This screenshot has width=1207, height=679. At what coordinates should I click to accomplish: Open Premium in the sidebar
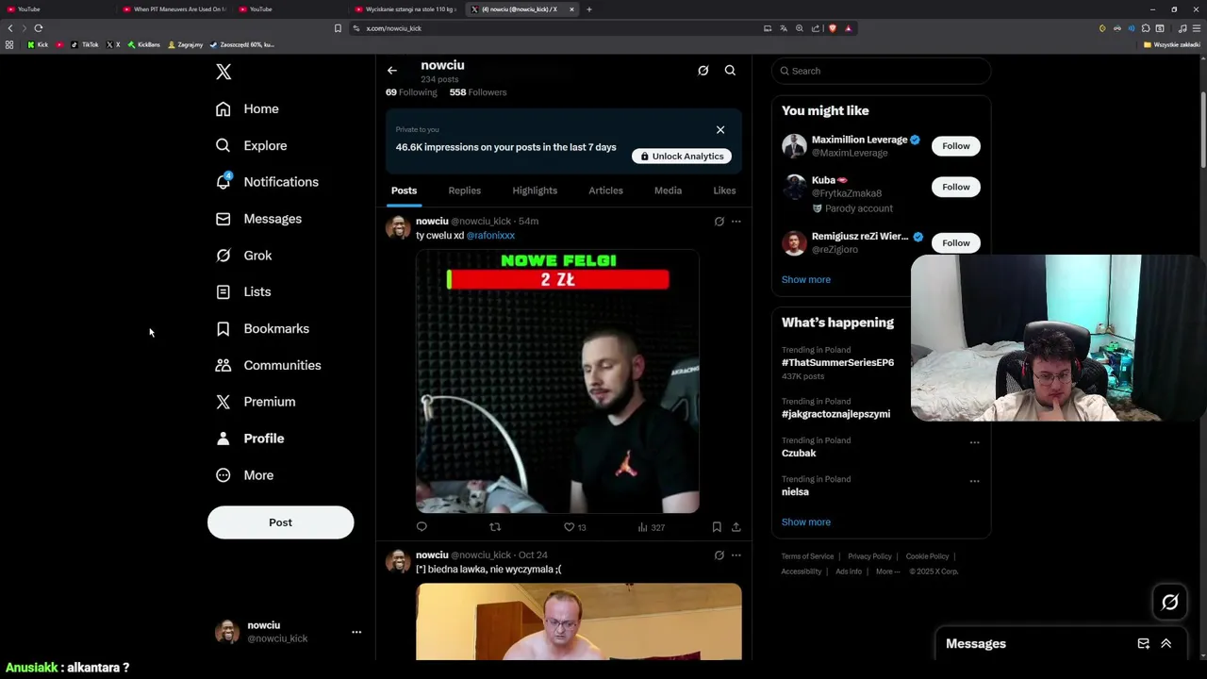coord(256,402)
